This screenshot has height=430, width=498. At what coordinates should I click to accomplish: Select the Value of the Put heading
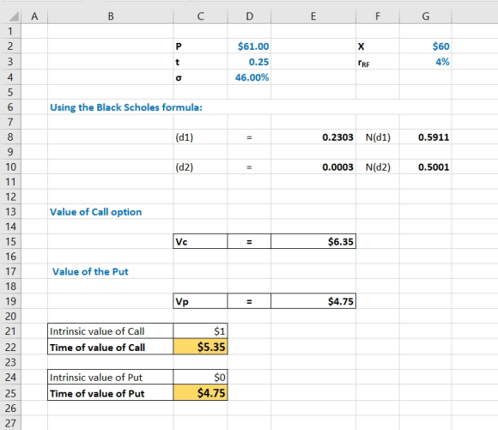pyautogui.click(x=90, y=271)
